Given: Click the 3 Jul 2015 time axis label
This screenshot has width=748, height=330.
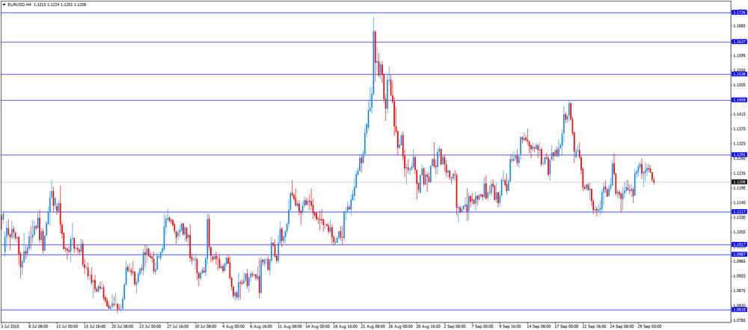Looking at the screenshot, I should [x=10, y=327].
